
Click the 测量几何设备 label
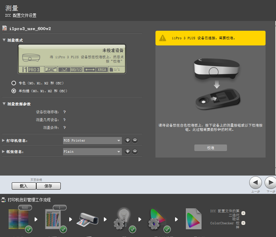point(47,120)
